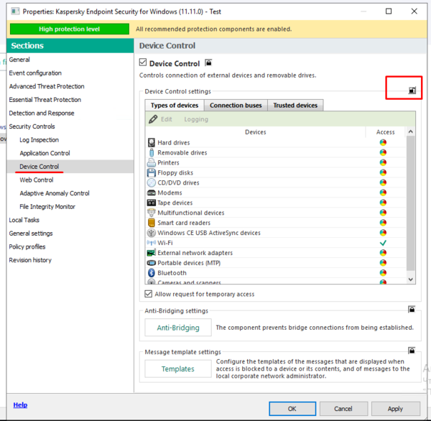Image resolution: width=431 pixels, height=421 pixels.
Task: Toggle the Anti-Bridging settings lock icon
Action: point(412,310)
